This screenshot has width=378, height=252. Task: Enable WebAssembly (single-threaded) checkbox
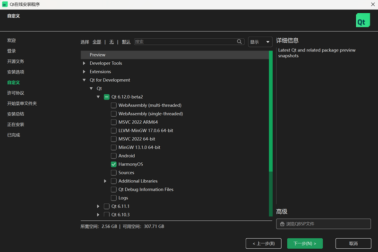113,114
